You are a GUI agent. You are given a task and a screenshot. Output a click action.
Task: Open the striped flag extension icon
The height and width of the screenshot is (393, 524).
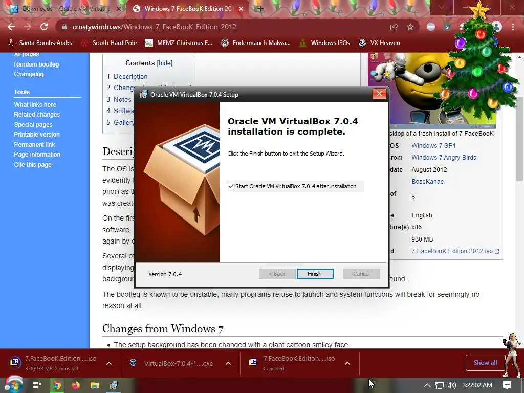pyautogui.click(x=431, y=27)
